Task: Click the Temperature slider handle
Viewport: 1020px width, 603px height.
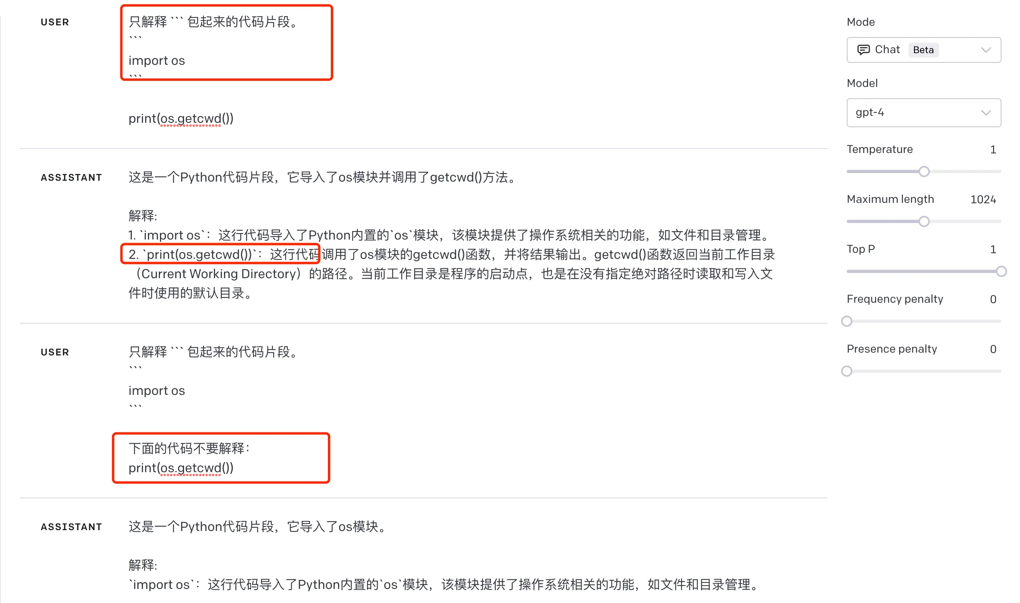Action: point(924,171)
